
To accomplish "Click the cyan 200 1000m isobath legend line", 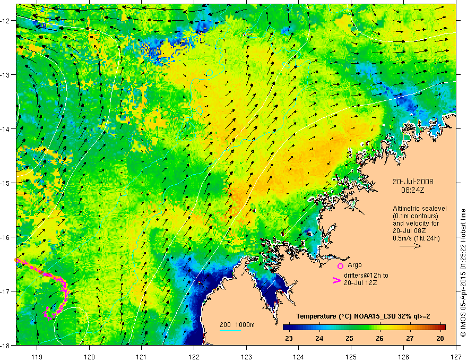I will (230, 330).
